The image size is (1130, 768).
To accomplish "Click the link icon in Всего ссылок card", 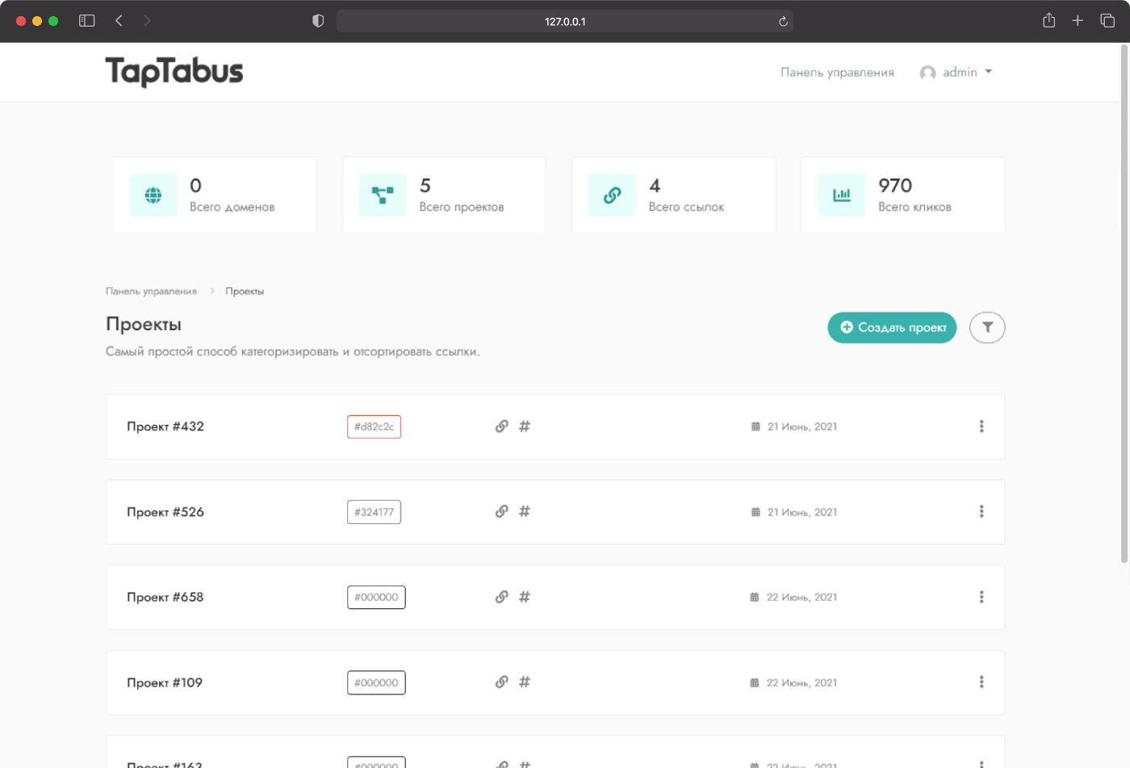I will tap(612, 195).
